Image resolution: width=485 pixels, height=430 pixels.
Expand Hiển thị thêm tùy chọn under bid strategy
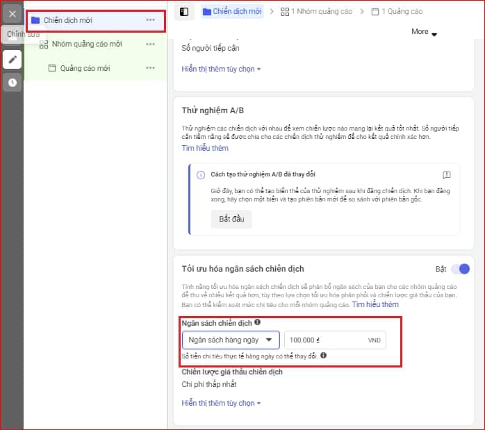(221, 403)
